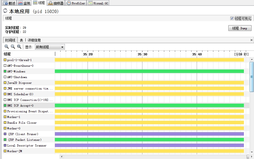Click the 线程 column header

click(x=7, y=54)
